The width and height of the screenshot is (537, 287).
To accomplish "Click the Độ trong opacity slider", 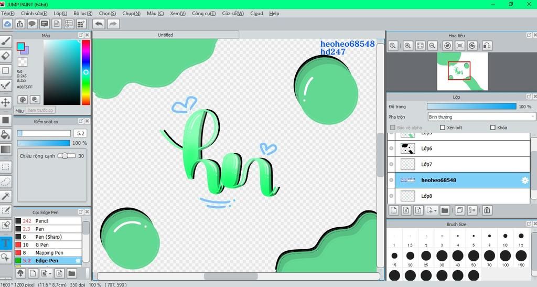I will pyautogui.click(x=471, y=107).
